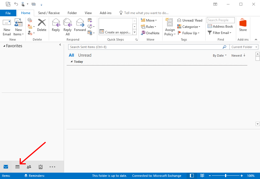Switch to Calendar view
Viewport: 260px width, 179px height.
pos(17,167)
